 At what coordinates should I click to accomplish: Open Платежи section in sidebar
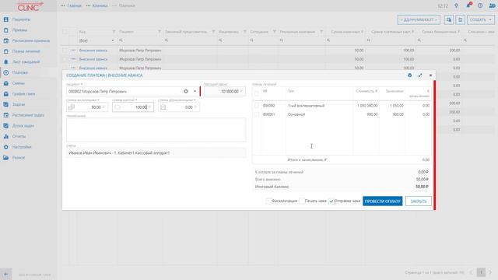tap(20, 72)
